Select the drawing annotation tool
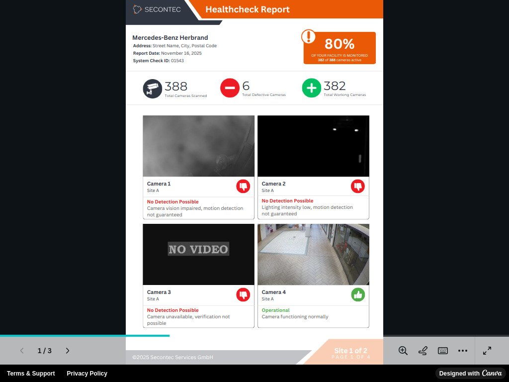 click(x=423, y=351)
